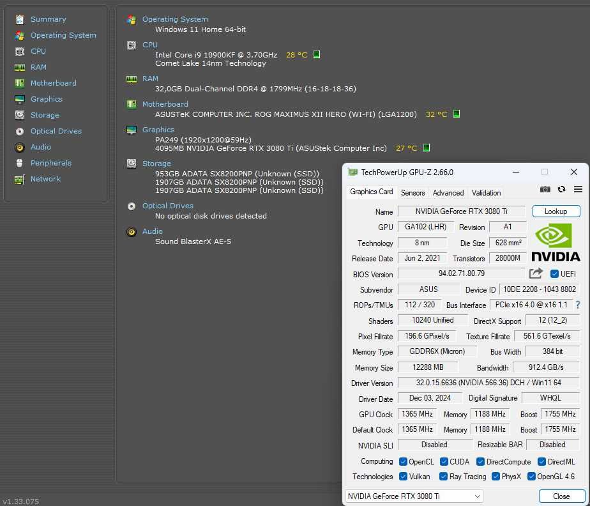Viewport: 590px width, 506px height.
Task: Toggle the Vulkan checkbox
Action: coord(403,476)
